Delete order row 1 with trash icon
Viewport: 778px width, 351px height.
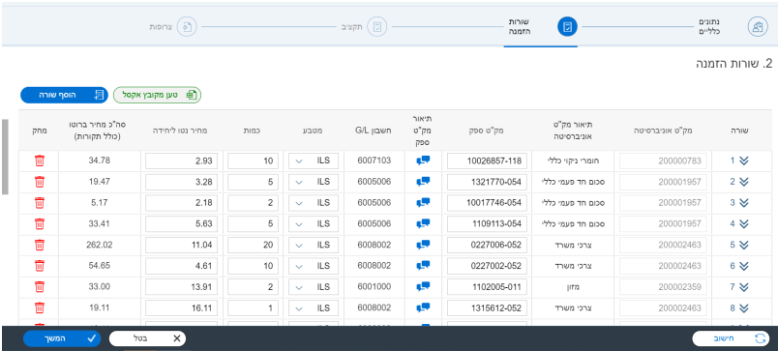click(40, 161)
